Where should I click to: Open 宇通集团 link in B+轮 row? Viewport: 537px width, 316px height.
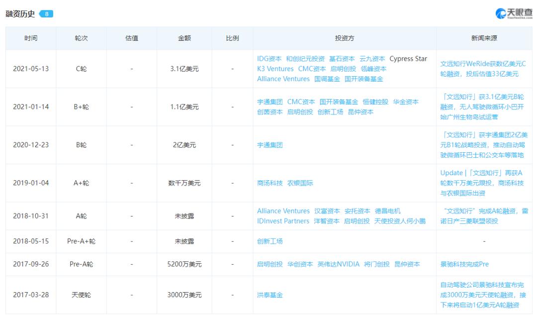point(270,102)
